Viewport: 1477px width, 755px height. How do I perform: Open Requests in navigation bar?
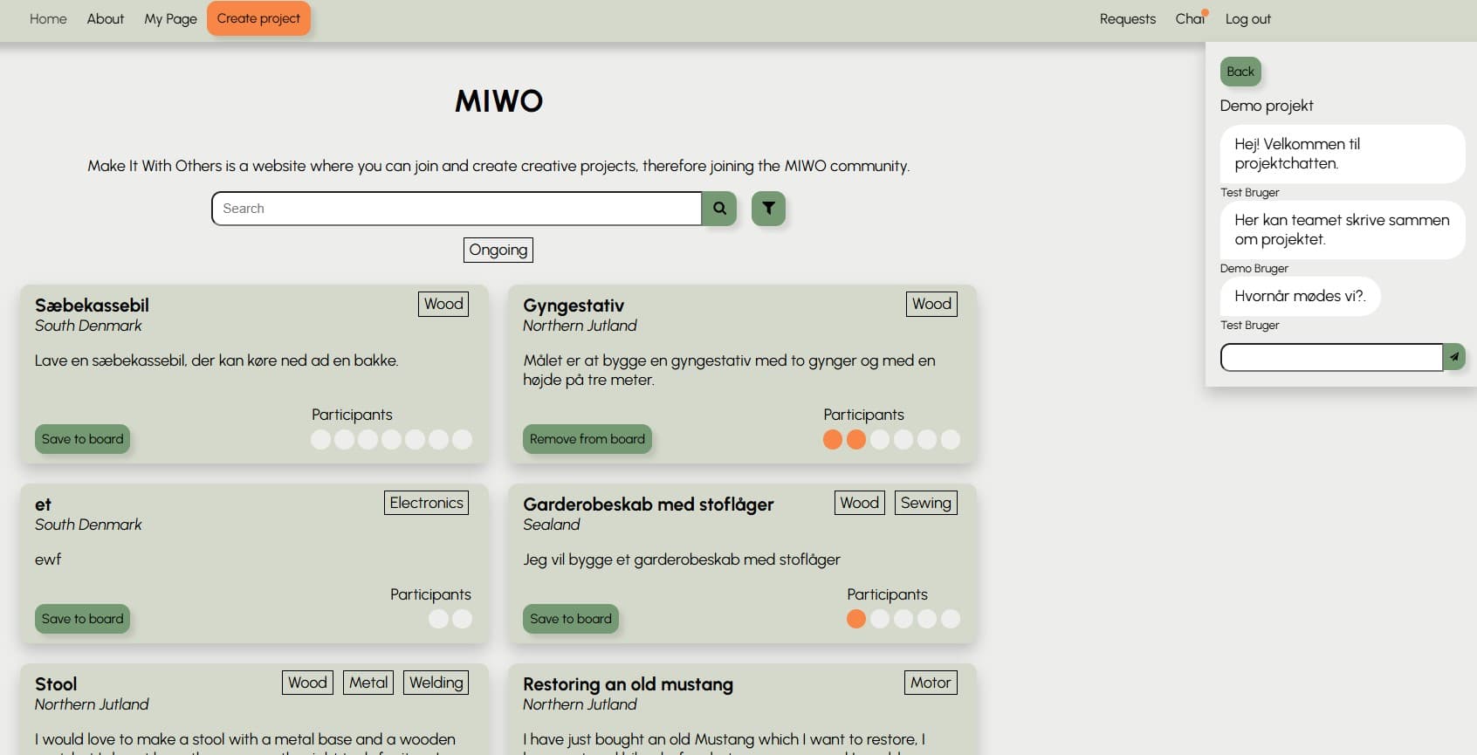1128,18
